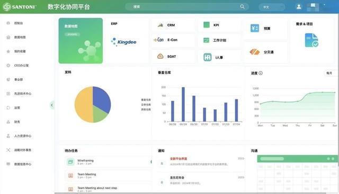Click the tallest bar in 垂直仓库 chart
Screen dimensions: 339x194
pyautogui.click(x=183, y=104)
